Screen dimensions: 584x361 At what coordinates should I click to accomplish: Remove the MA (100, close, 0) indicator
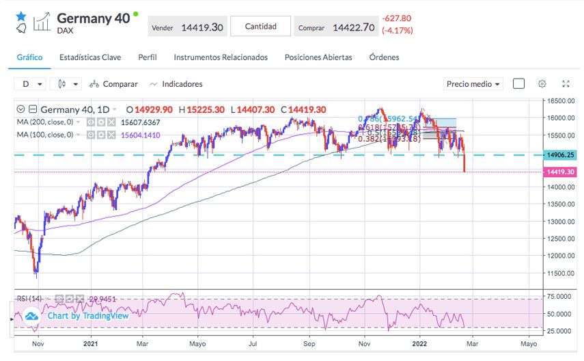pyautogui.click(x=111, y=135)
